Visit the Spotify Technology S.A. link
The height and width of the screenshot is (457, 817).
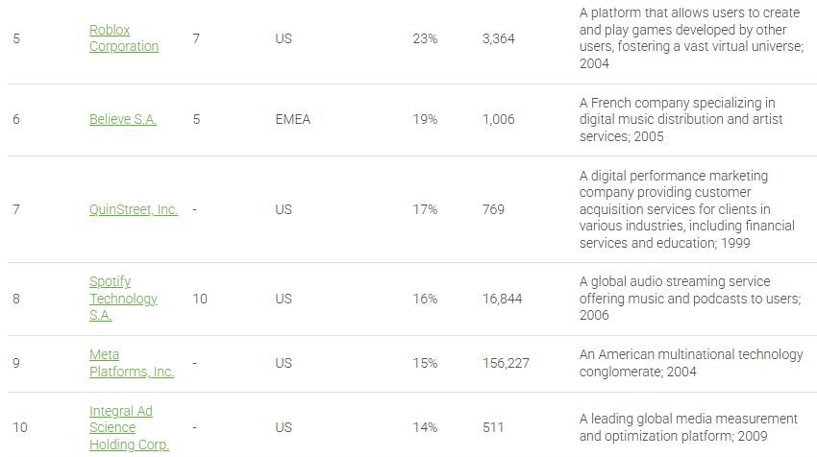(123, 299)
